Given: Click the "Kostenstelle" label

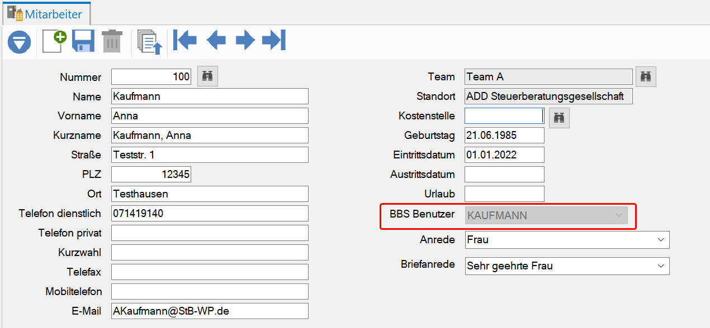Looking at the screenshot, I should [x=427, y=116].
